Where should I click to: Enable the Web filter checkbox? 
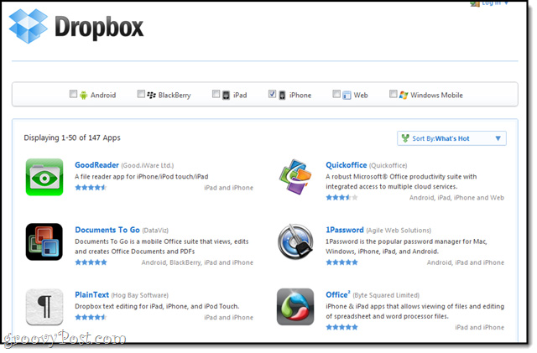tap(336, 94)
